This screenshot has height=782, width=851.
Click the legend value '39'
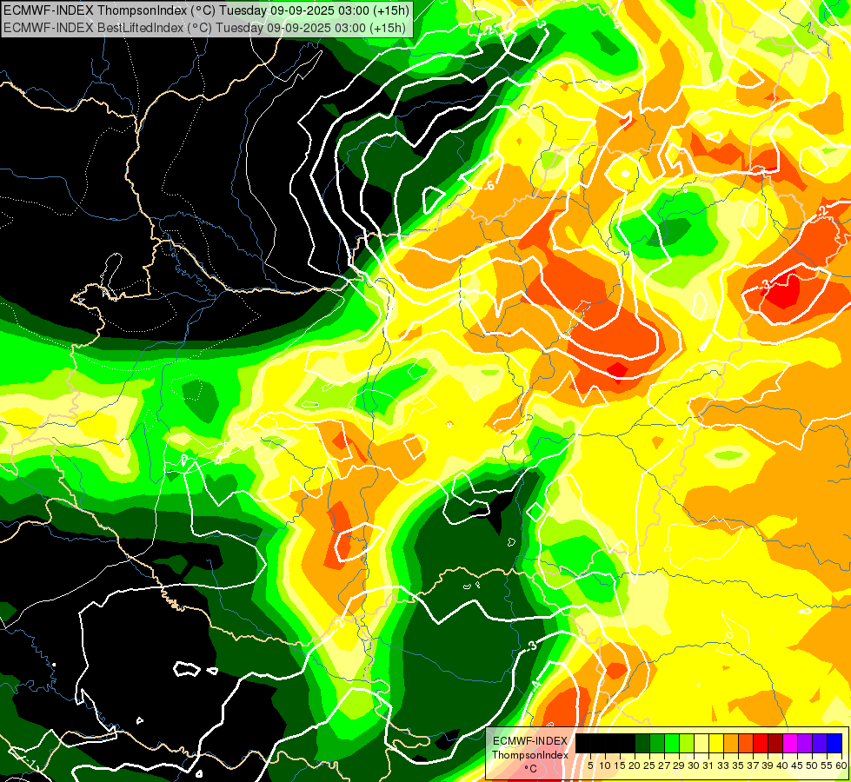pos(768,765)
